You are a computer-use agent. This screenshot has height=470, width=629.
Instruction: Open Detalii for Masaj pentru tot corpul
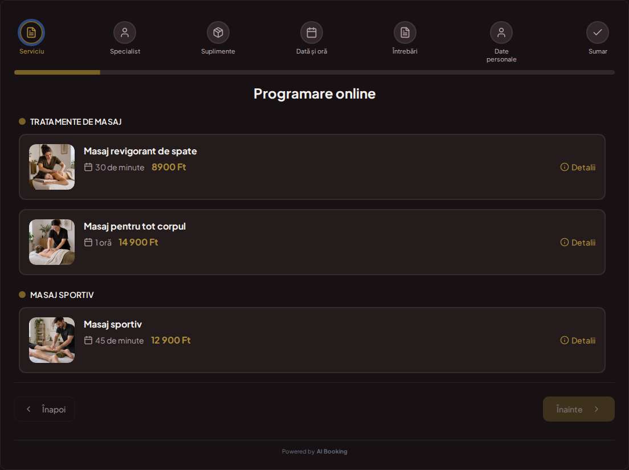pos(578,242)
